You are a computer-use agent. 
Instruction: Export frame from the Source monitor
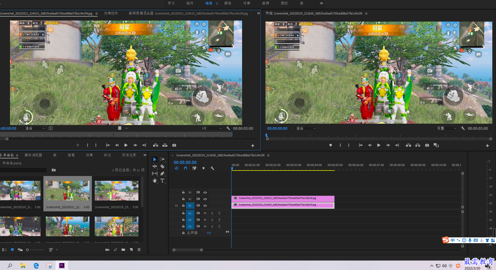174,145
